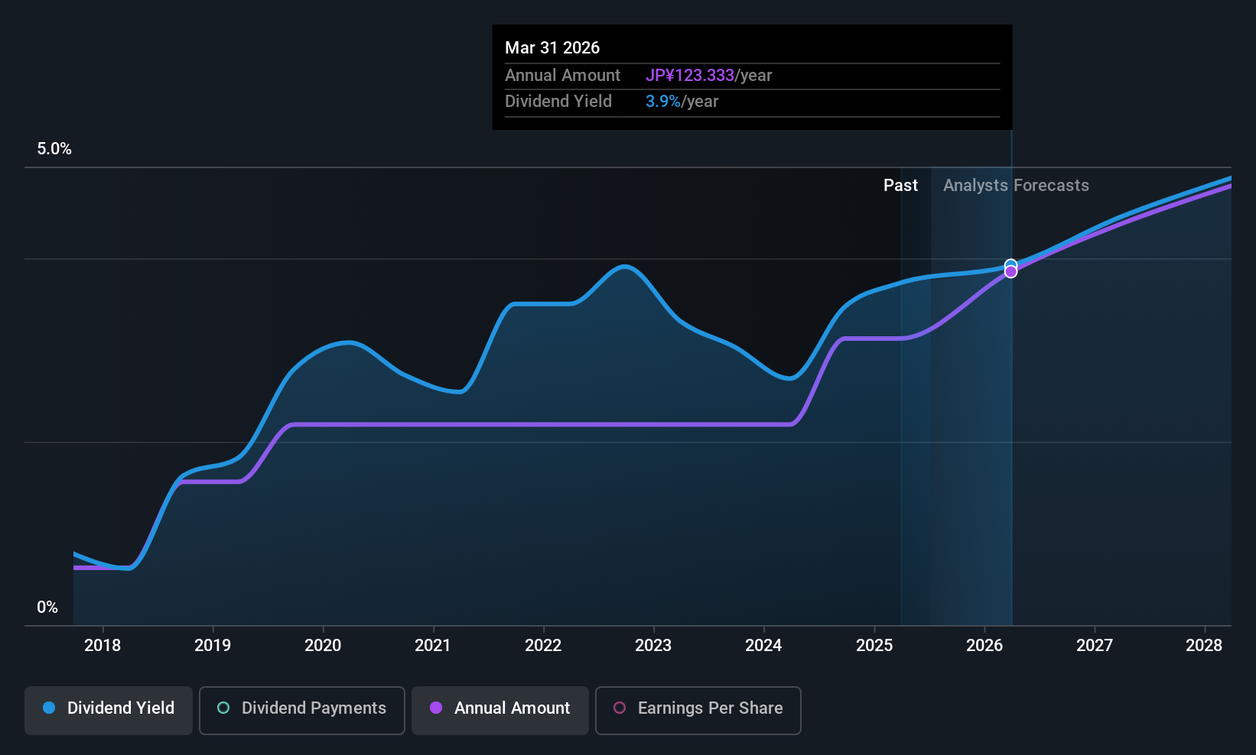
Task: Click the 2022 x-axis year label
Action: click(x=543, y=645)
